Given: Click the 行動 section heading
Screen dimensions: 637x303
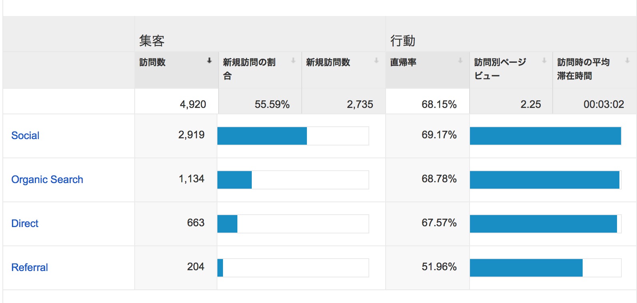Looking at the screenshot, I should (403, 41).
